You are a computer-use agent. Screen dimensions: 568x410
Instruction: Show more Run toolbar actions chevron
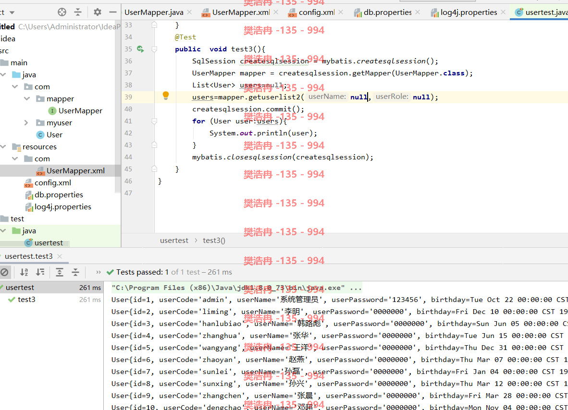coord(98,272)
